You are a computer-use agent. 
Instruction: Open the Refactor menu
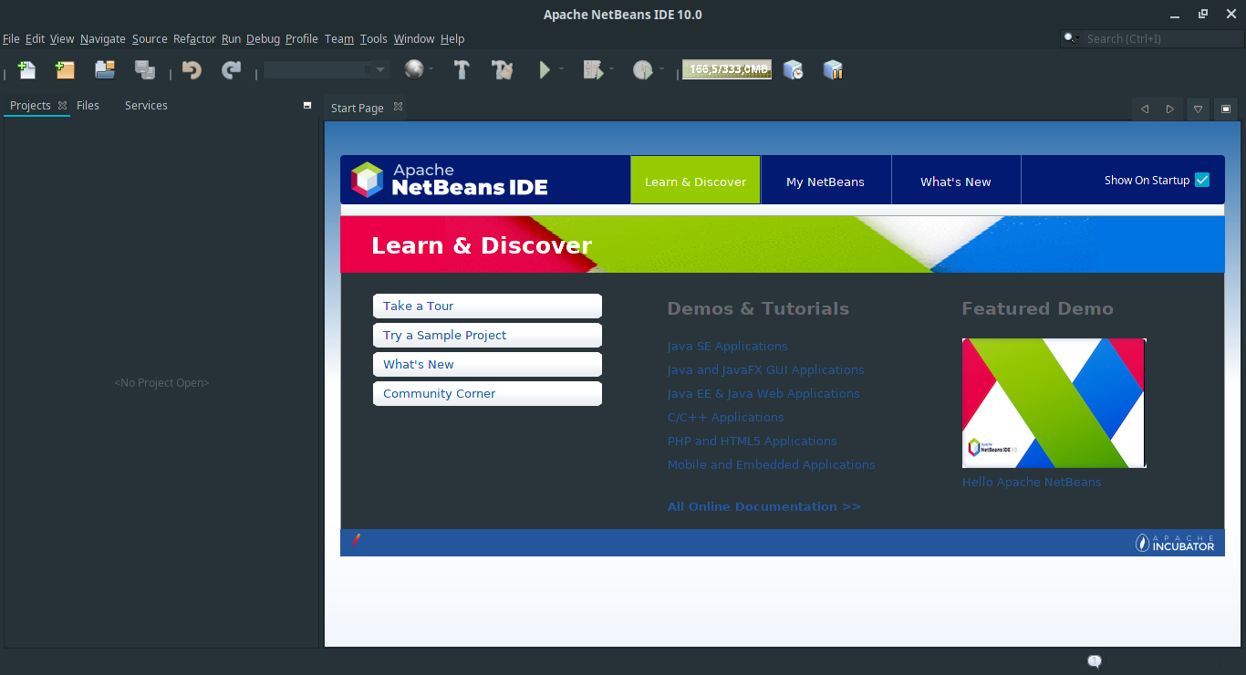pos(194,39)
